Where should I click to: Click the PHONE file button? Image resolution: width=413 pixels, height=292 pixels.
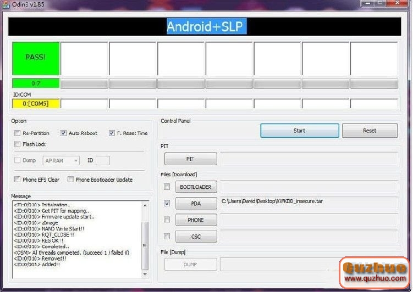[x=196, y=220]
